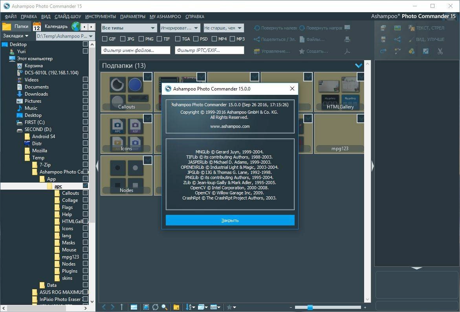Enable the JPG file type checkbox

pyautogui.click(x=123, y=39)
